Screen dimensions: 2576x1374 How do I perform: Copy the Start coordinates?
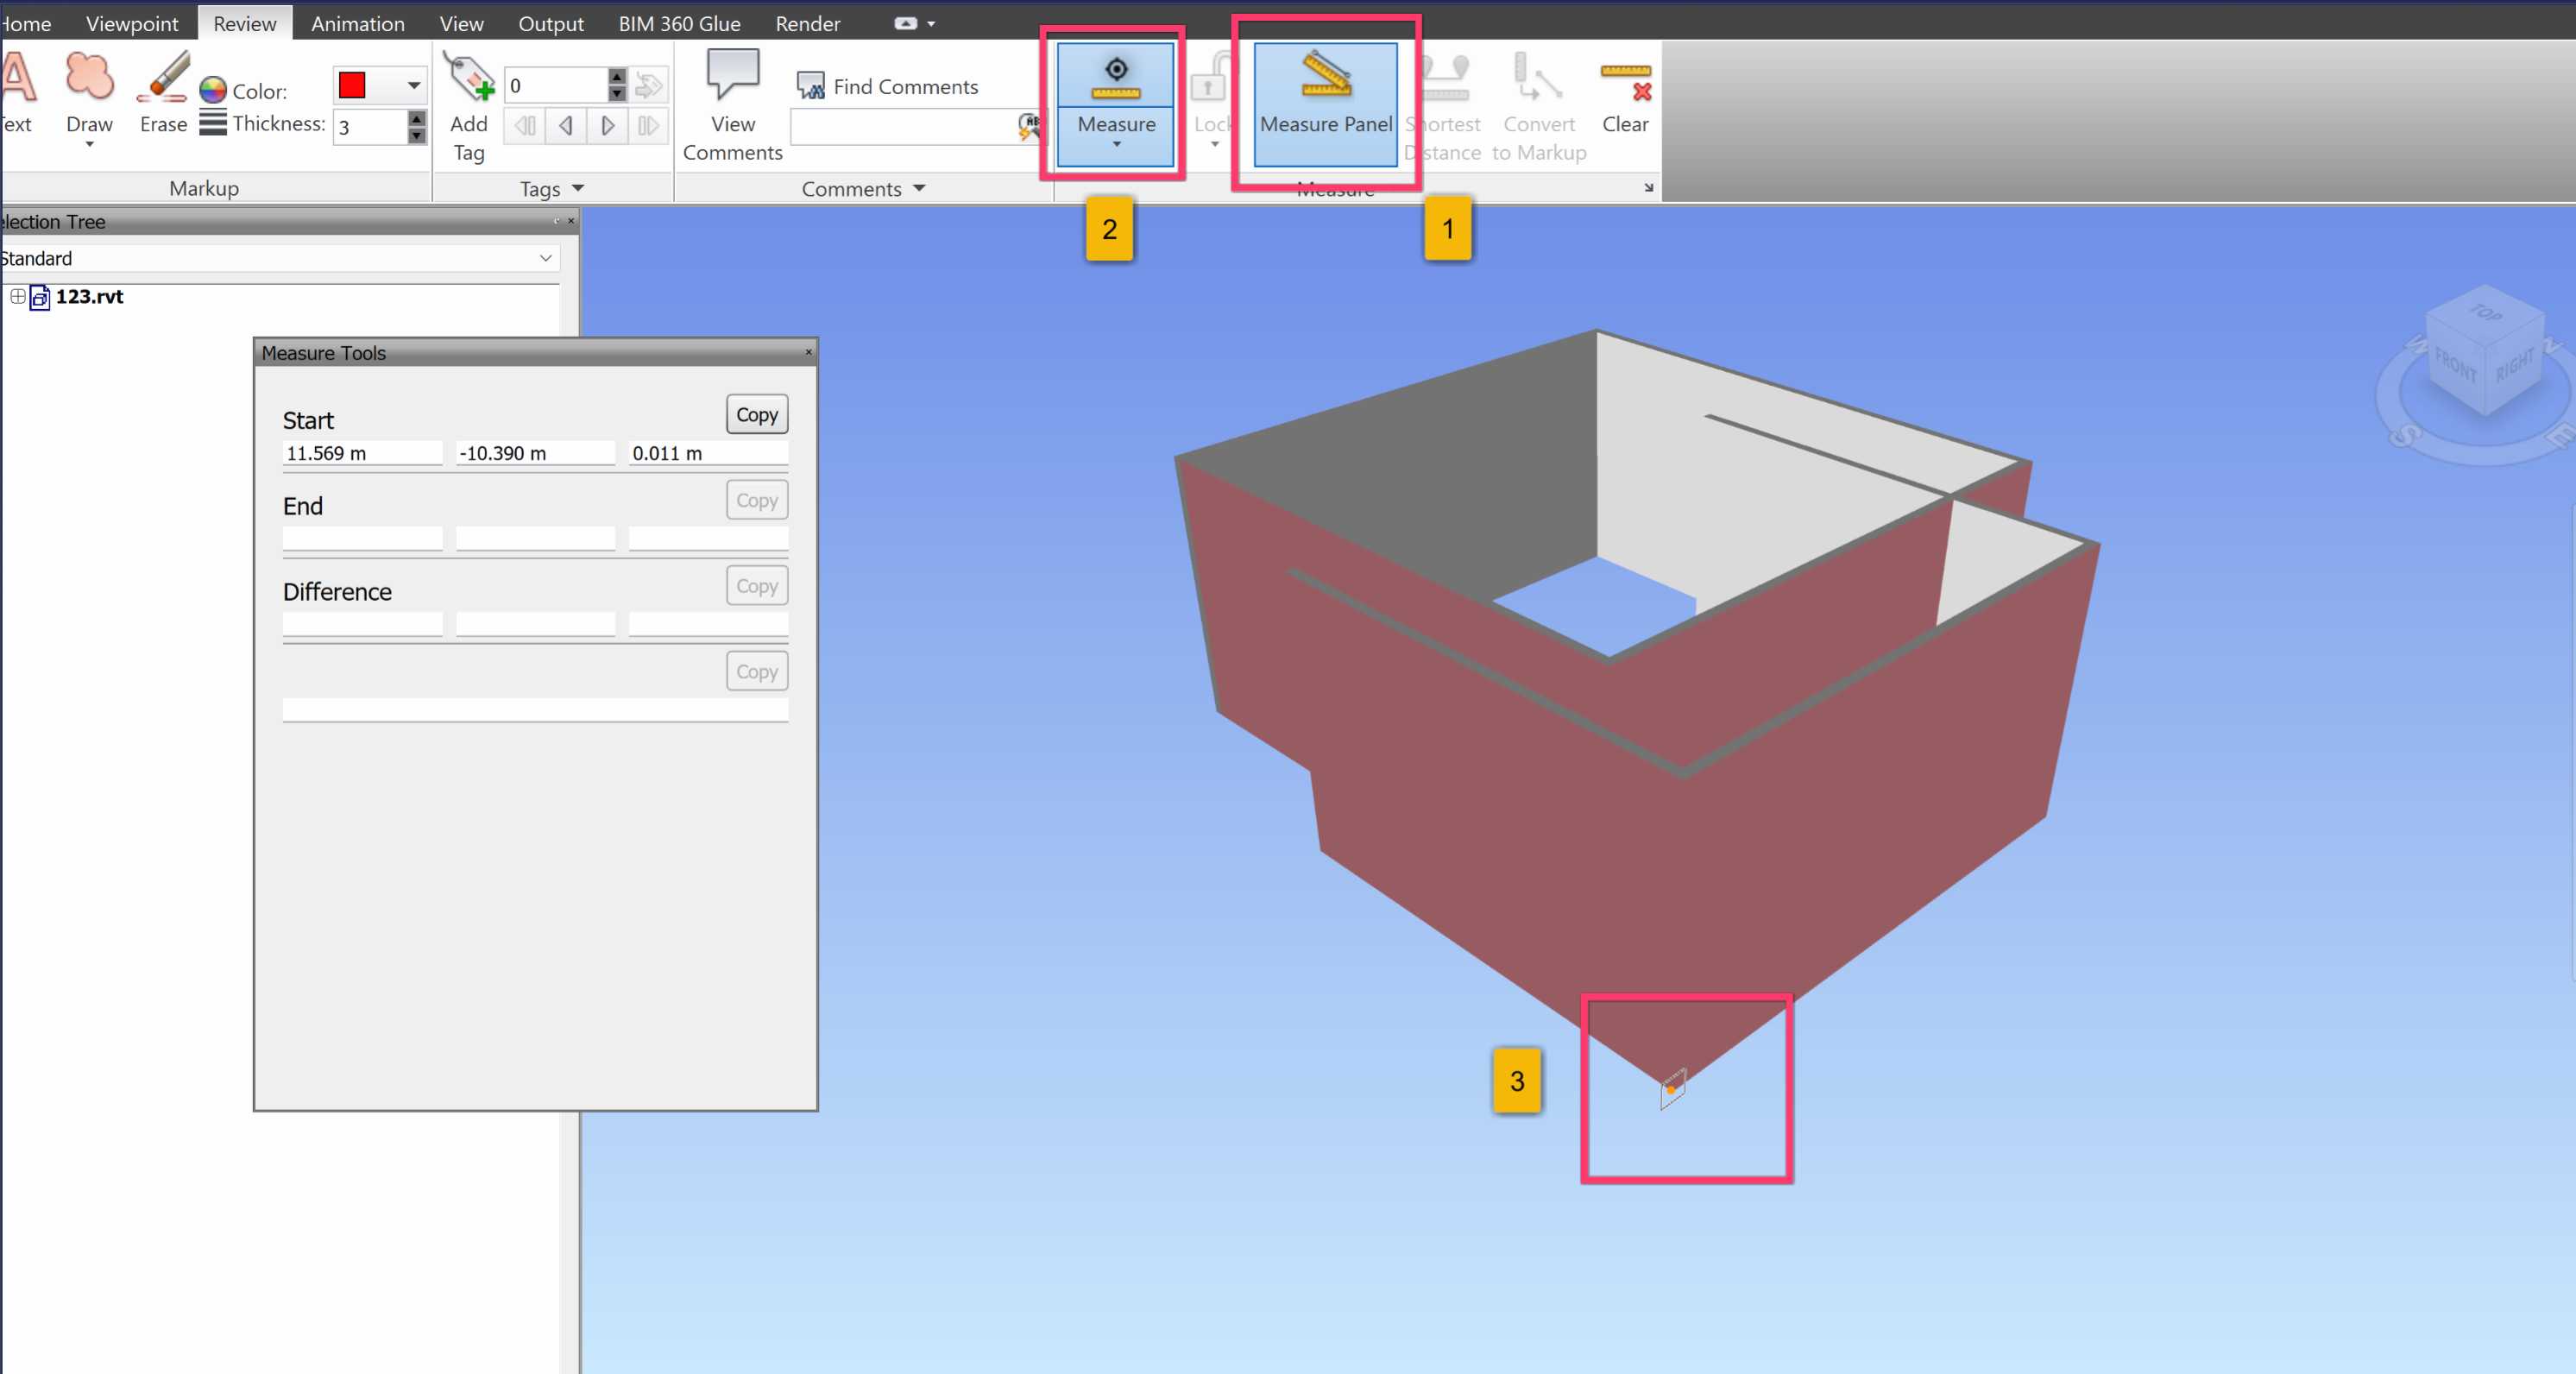[756, 415]
